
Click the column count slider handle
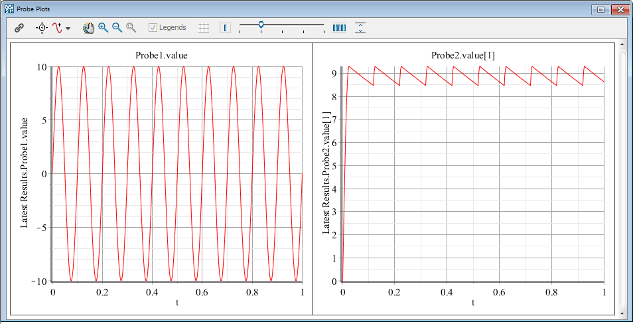click(x=261, y=25)
